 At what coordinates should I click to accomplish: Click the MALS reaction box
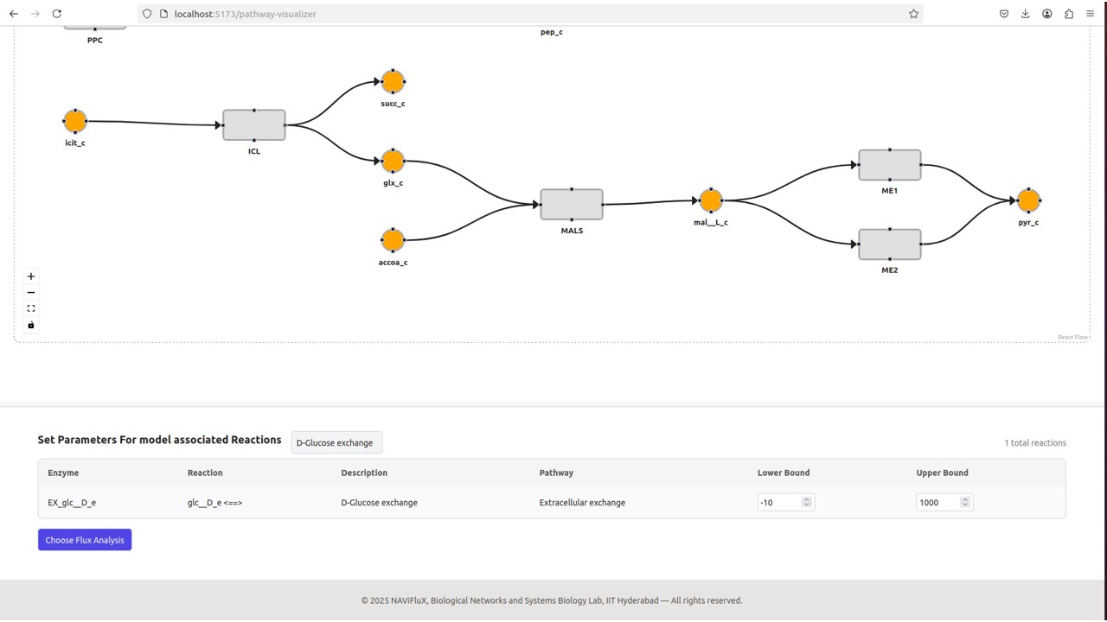coord(572,205)
